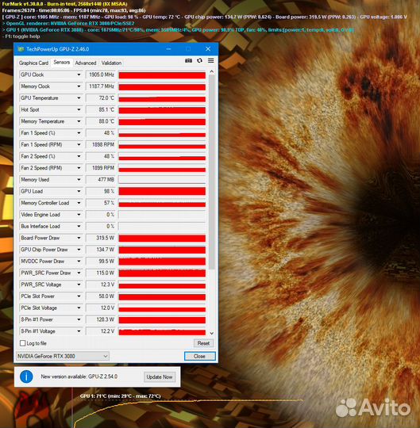Image resolution: width=420 pixels, height=428 pixels.
Task: Click the GPU Chip Power Draw value 134.7 W
Action: click(x=106, y=250)
